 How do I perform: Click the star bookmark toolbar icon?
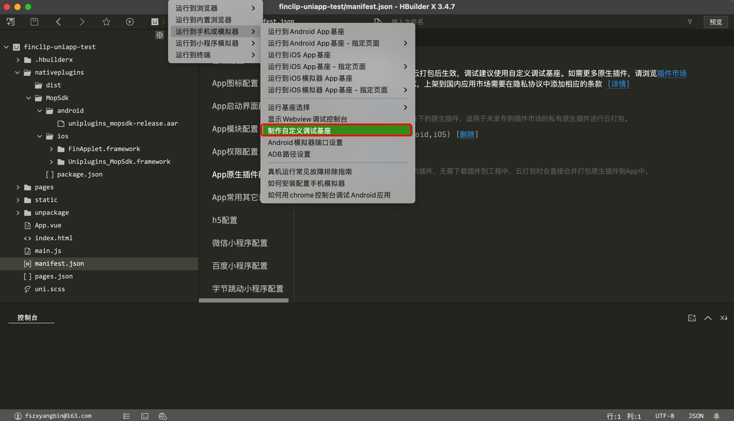[x=106, y=22]
